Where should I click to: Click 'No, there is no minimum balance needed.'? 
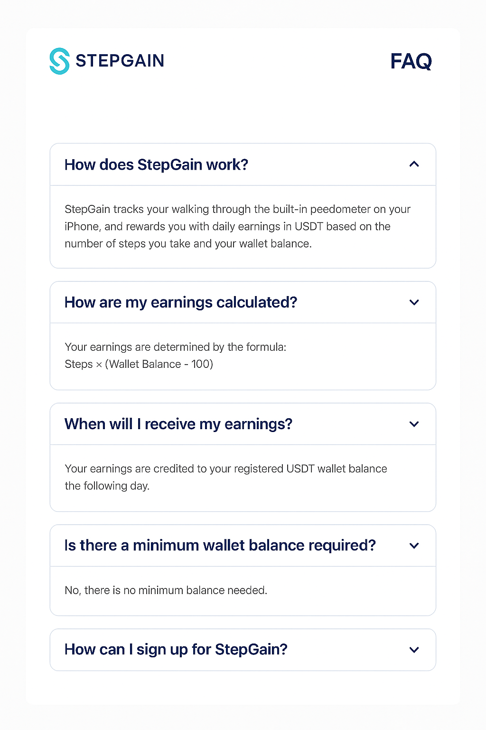(x=166, y=590)
